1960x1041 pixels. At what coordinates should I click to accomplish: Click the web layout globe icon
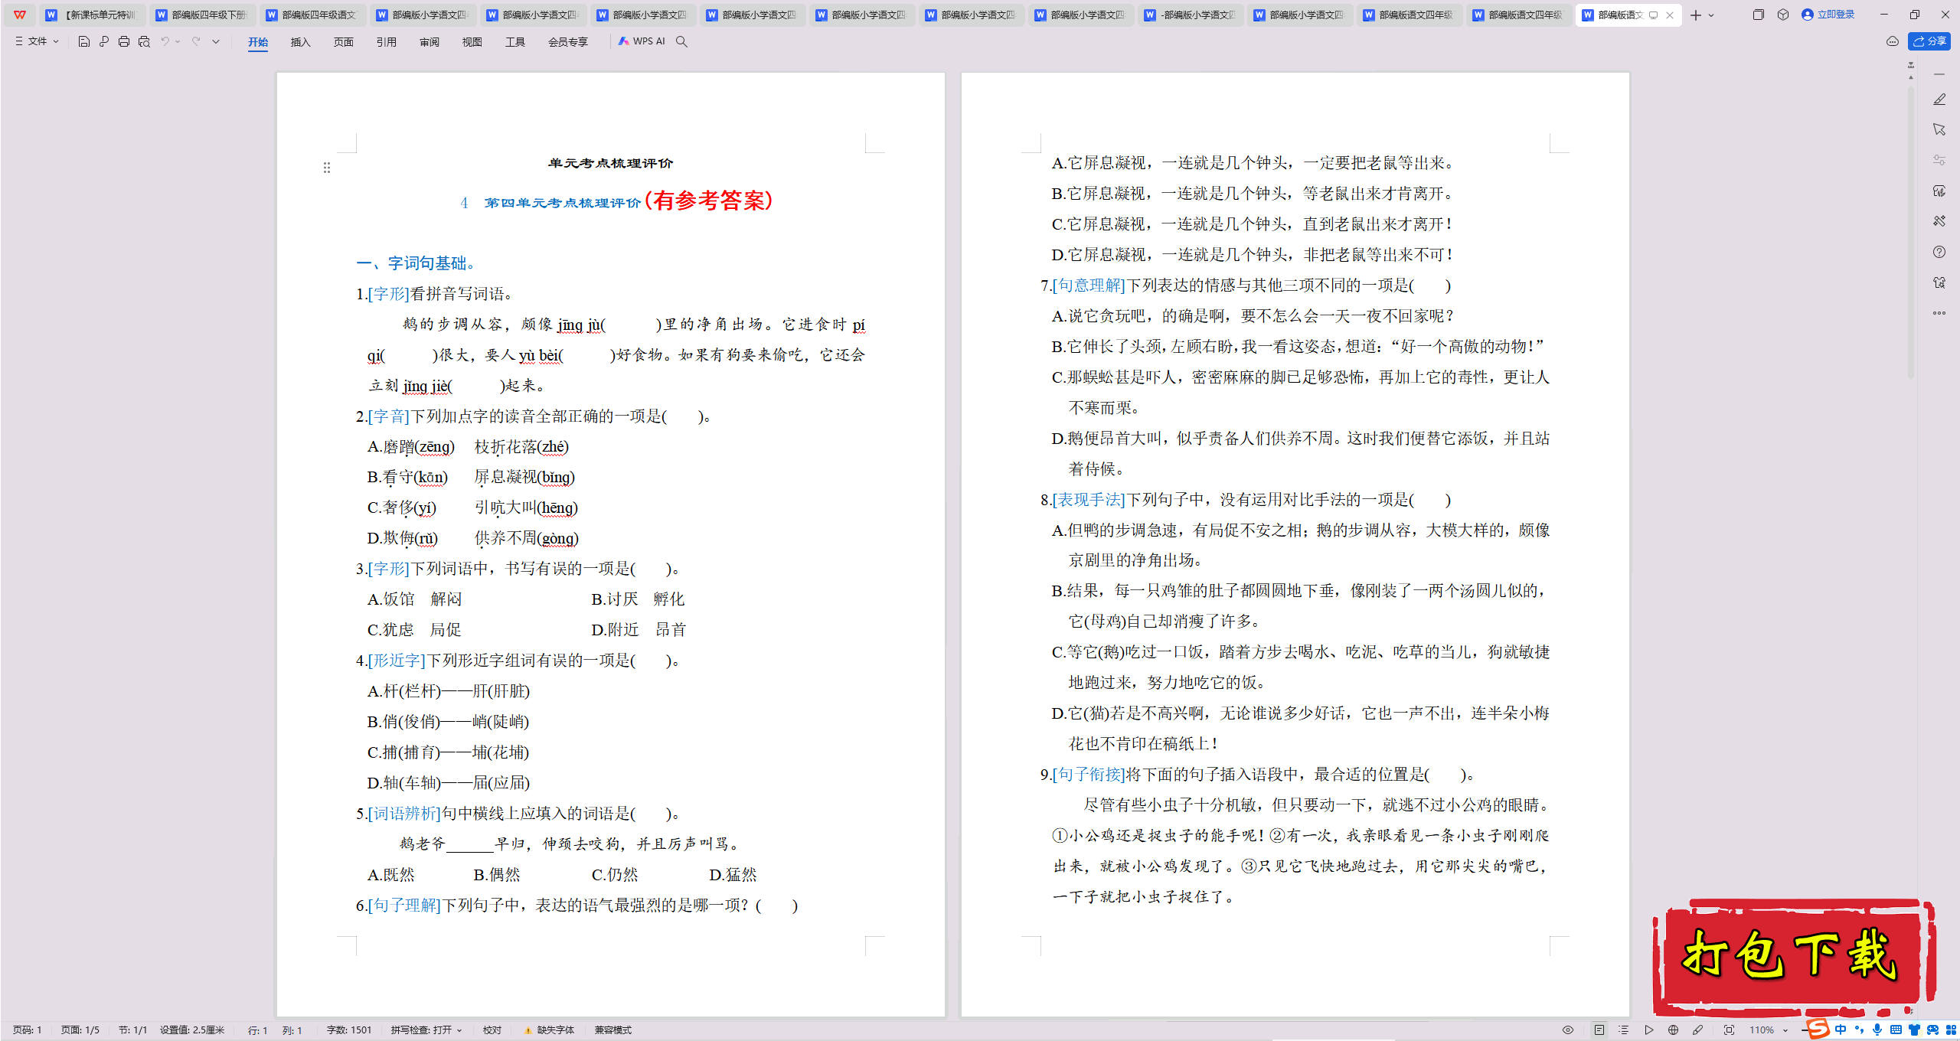[1673, 1030]
